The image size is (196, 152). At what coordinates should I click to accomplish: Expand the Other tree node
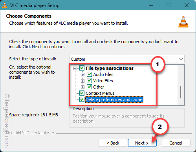[x=82, y=87]
